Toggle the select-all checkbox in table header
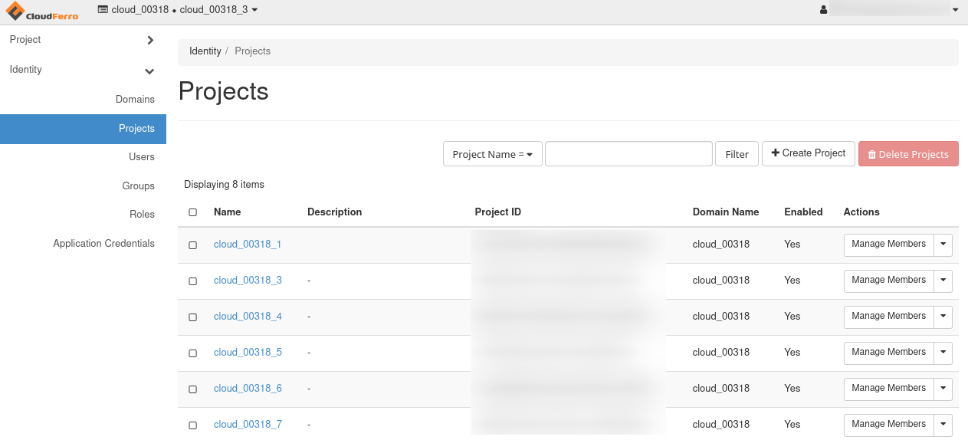The width and height of the screenshot is (968, 440). pyautogui.click(x=193, y=212)
